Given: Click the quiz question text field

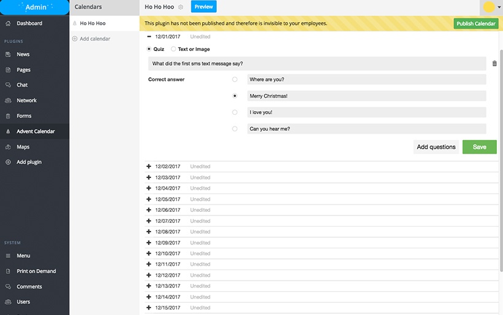Looking at the screenshot, I should point(317,64).
